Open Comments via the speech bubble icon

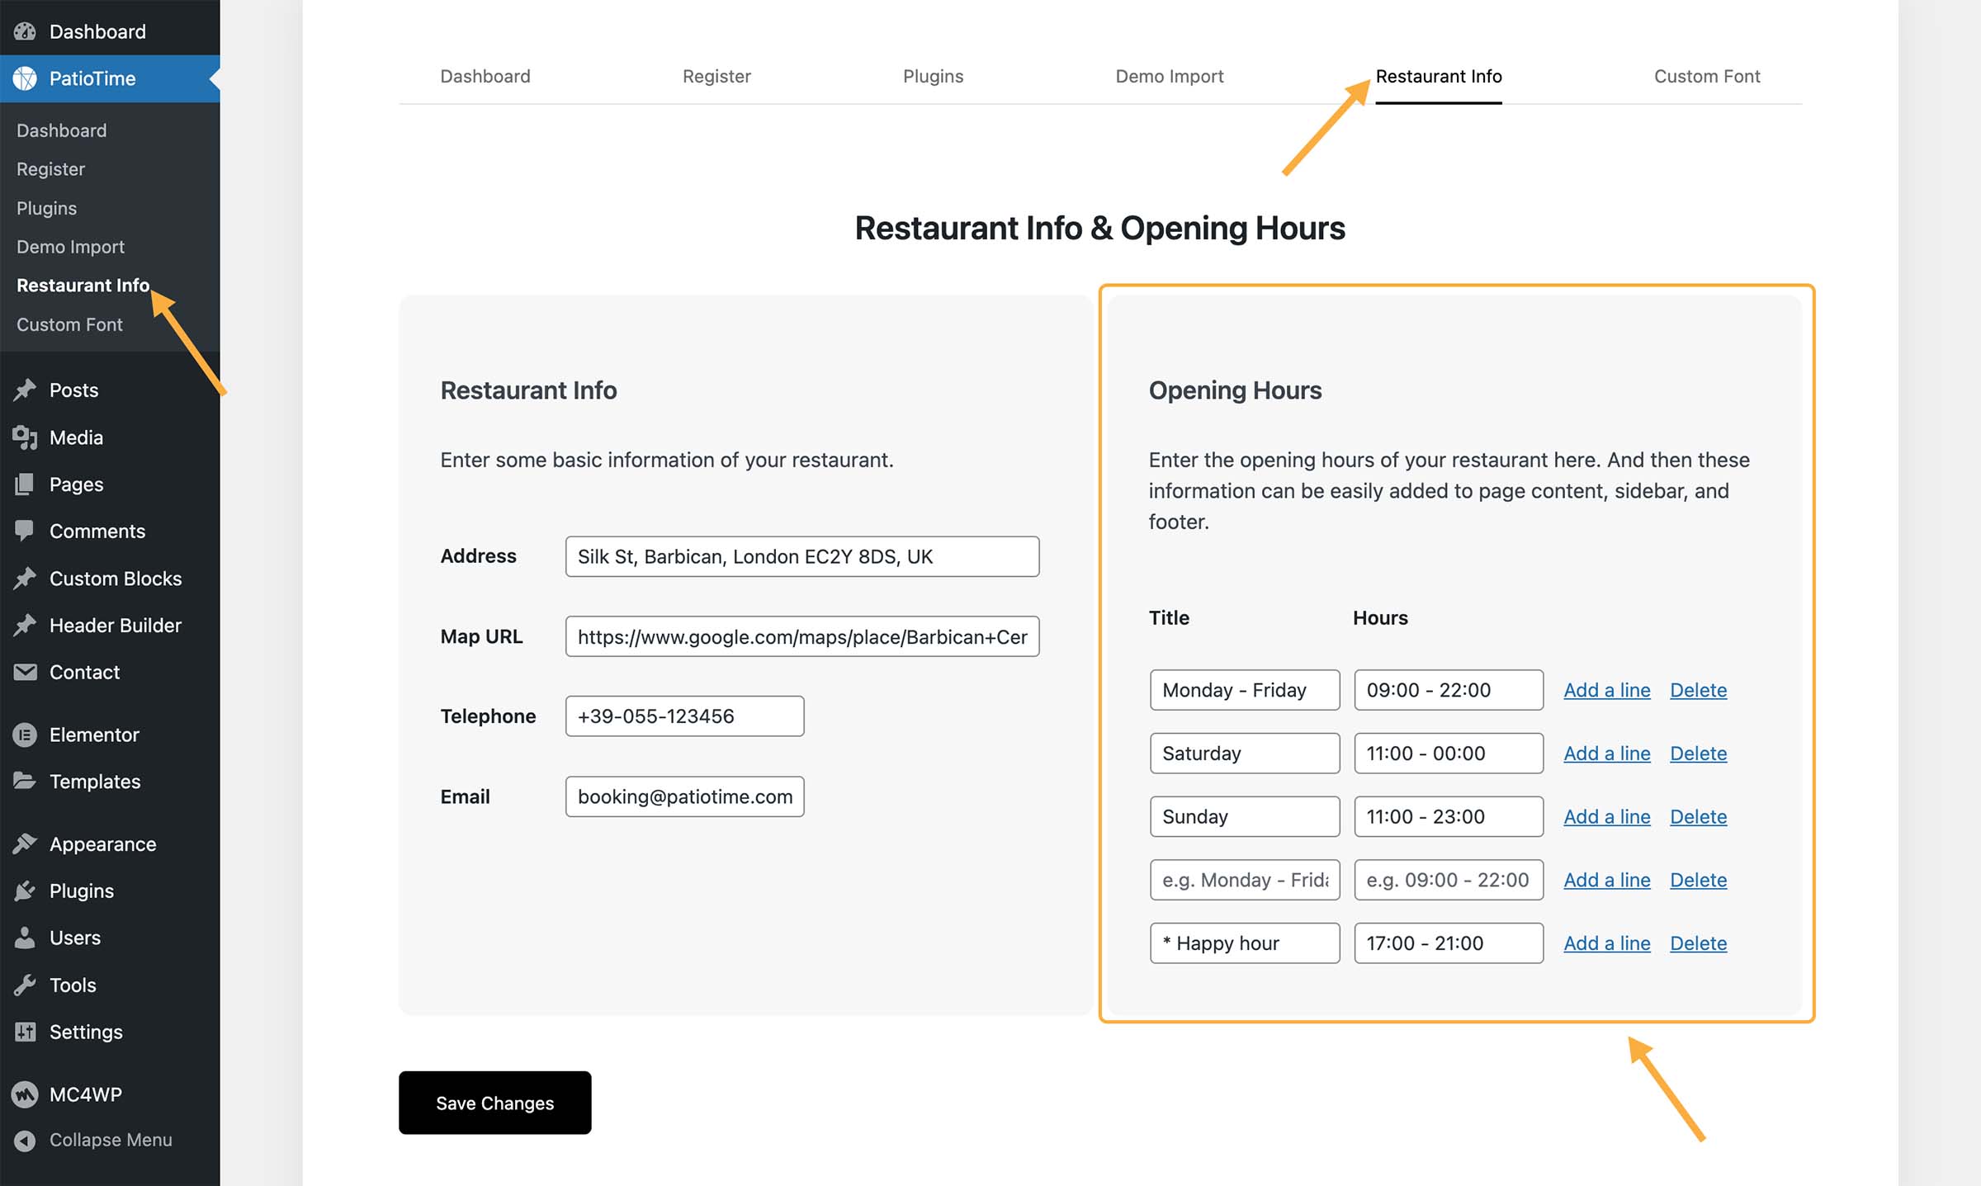tap(26, 531)
